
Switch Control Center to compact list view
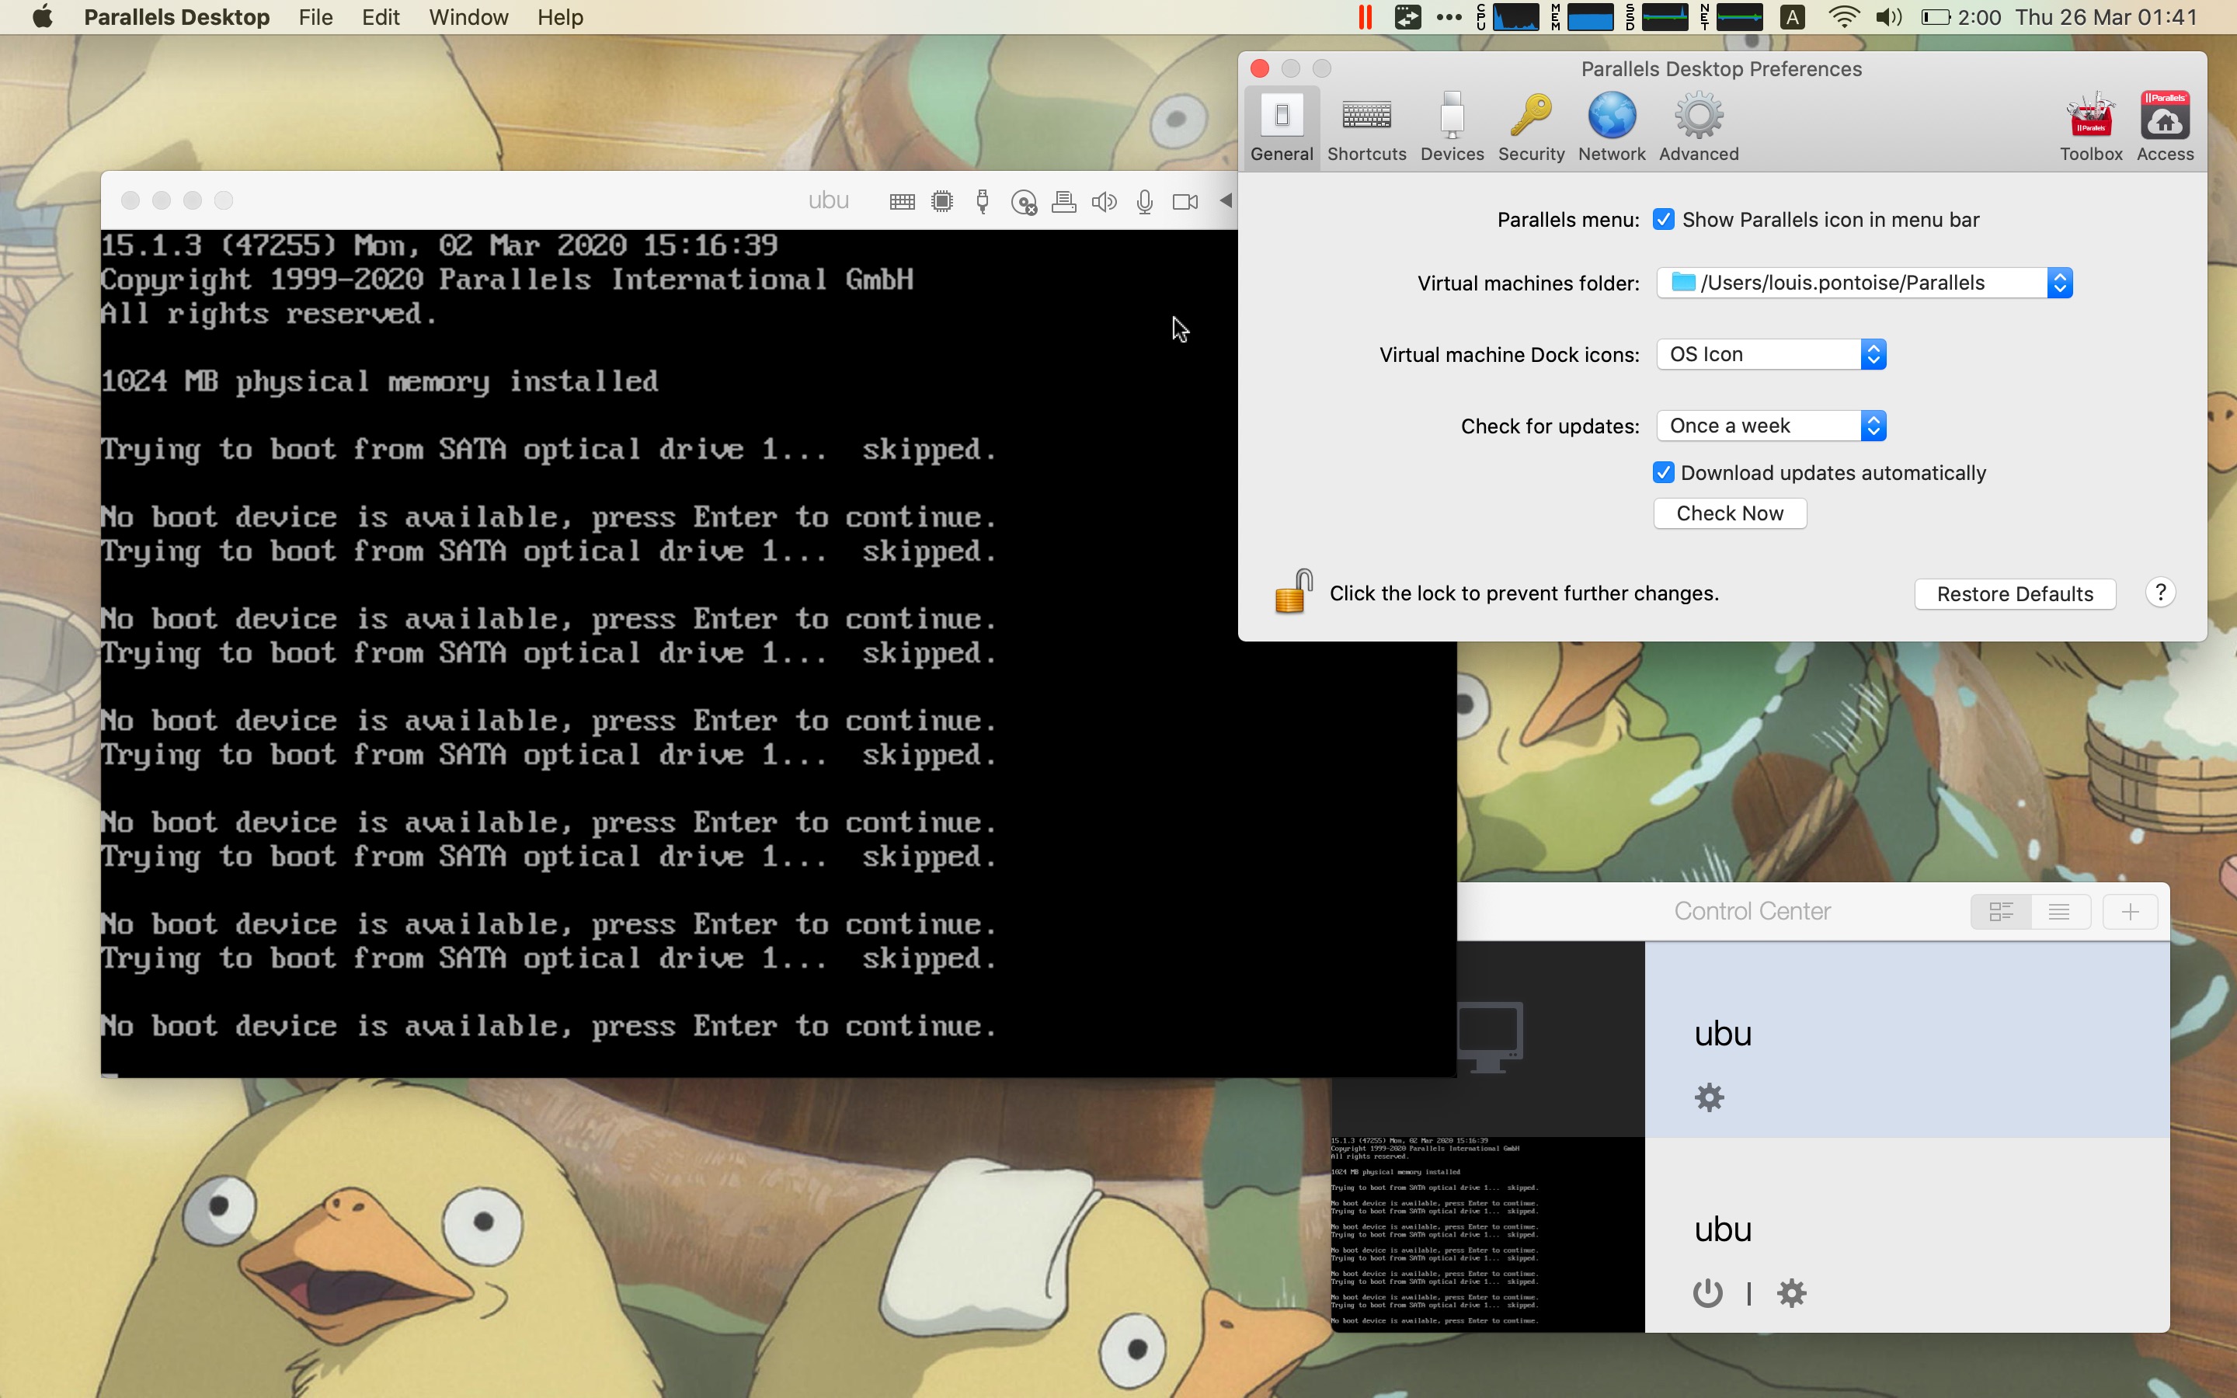tap(2060, 912)
